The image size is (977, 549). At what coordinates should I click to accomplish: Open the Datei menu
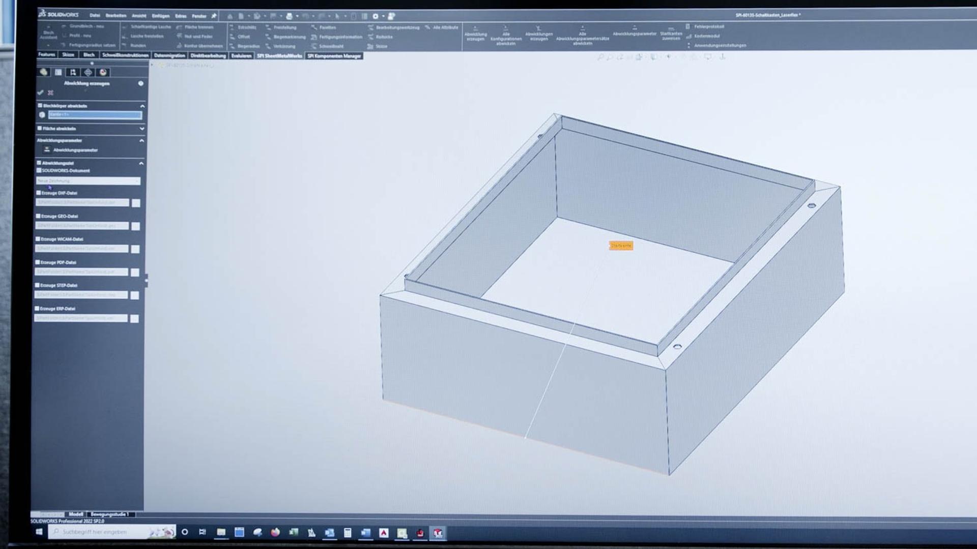tap(95, 16)
